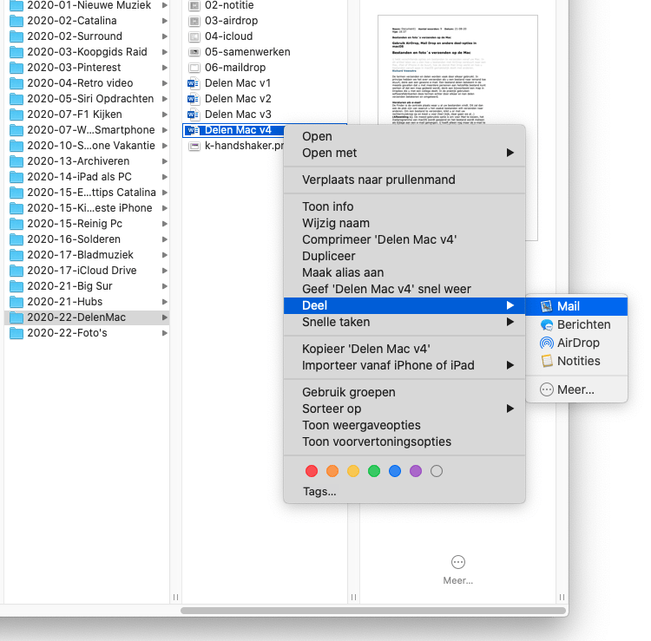The height and width of the screenshot is (641, 651).
Task: Click the Word icon of Delen Mac v3
Action: point(193,114)
